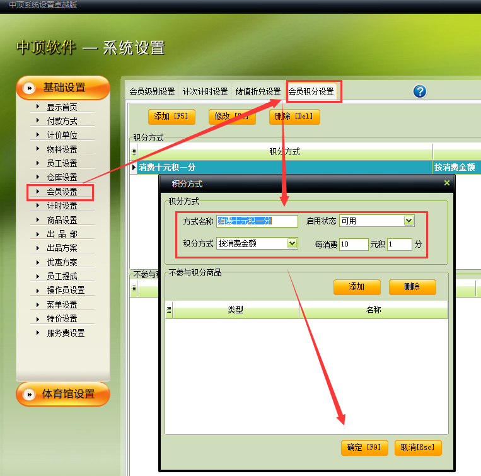
Task: Open 服务费设置 in sidebar
Action: pos(66,333)
